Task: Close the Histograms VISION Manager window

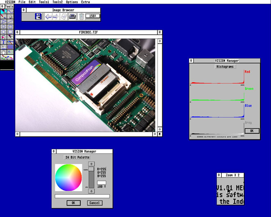Action: coord(191,61)
